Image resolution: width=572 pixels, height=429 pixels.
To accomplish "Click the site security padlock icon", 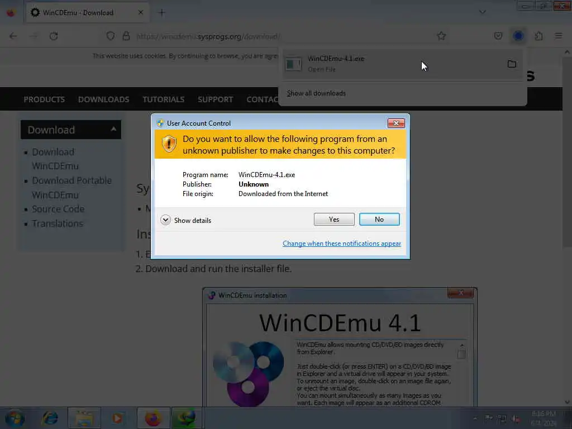I will 126,36.
